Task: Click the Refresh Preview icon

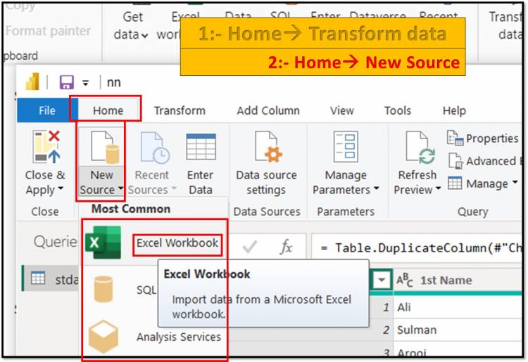Action: 420,147
